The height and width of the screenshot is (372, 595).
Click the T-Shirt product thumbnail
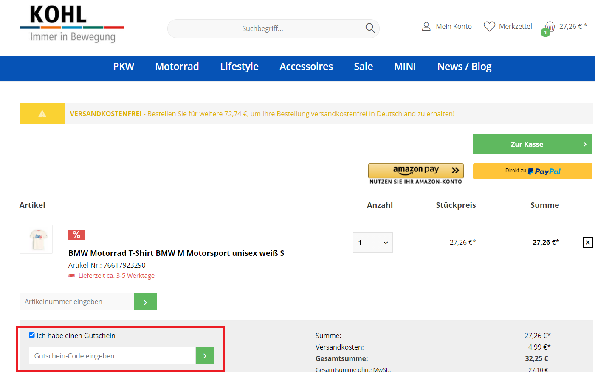point(36,239)
